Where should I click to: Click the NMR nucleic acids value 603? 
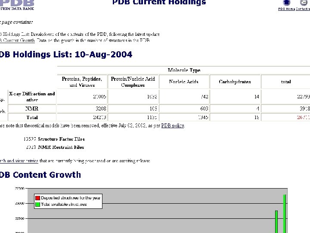tap(204, 109)
